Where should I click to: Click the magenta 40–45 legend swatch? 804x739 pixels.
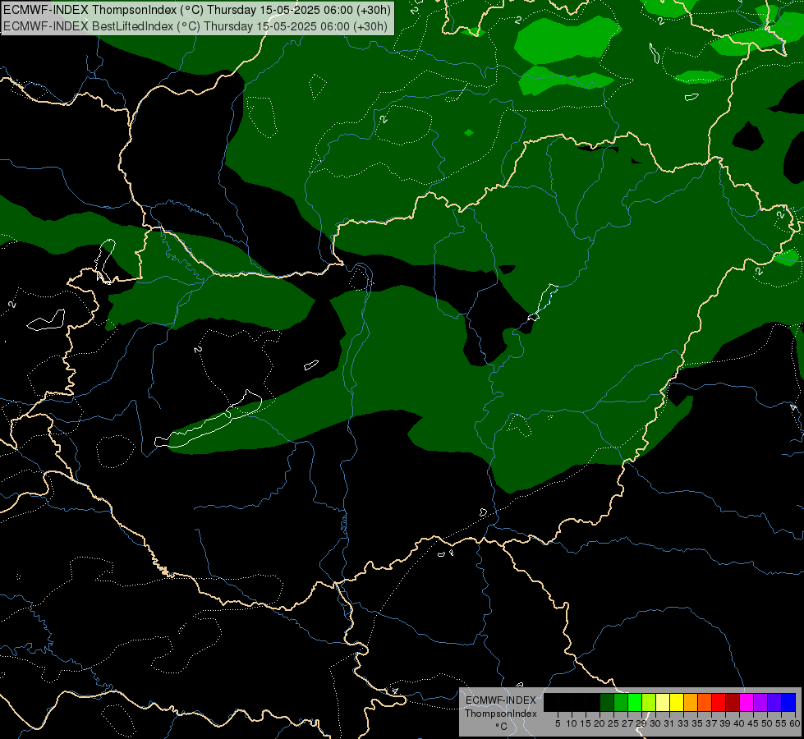(747, 702)
